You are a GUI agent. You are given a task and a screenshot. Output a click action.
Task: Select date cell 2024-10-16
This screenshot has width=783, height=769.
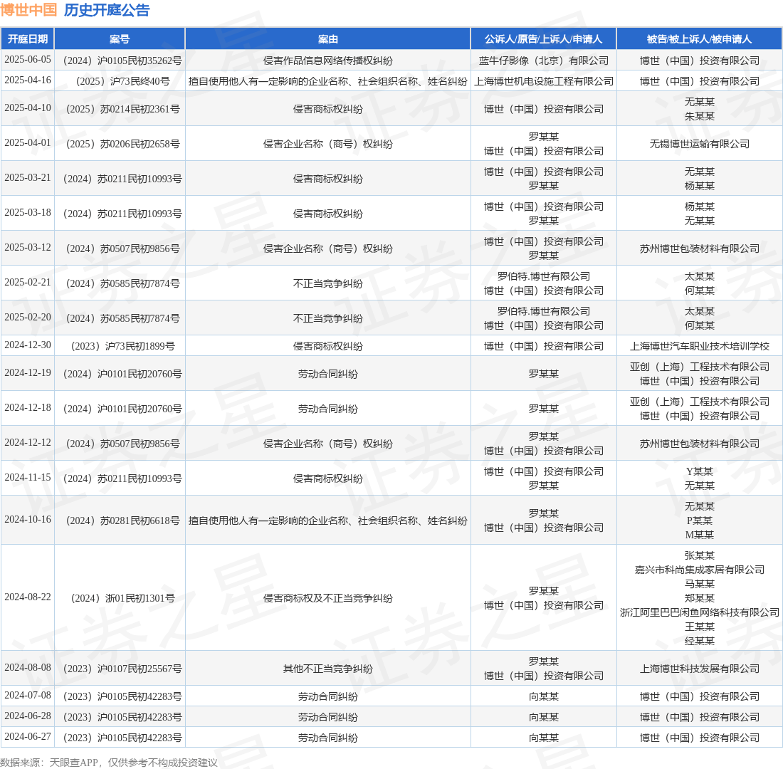tap(28, 520)
